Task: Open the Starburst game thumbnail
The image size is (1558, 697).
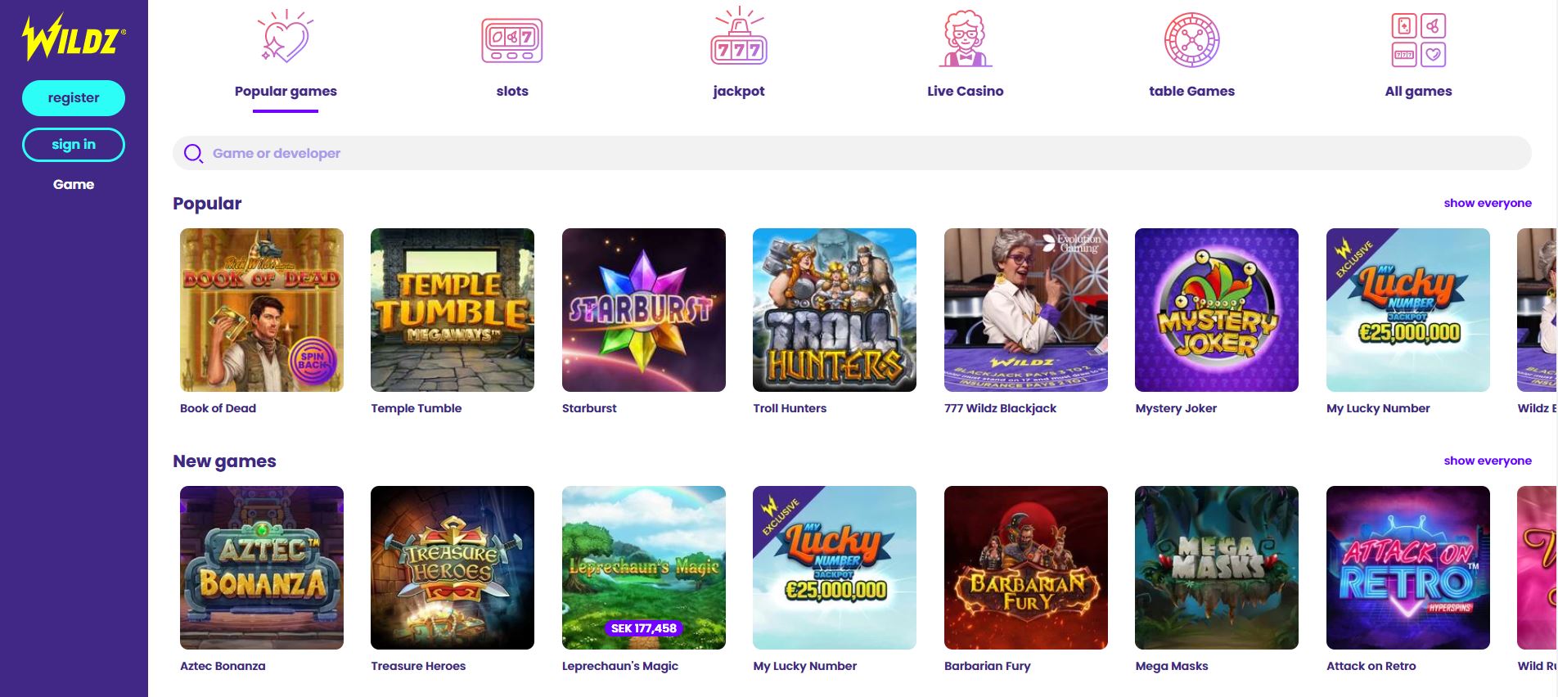Action: (x=644, y=310)
